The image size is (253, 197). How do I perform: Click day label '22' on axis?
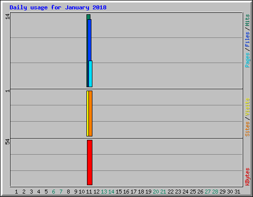(170, 192)
